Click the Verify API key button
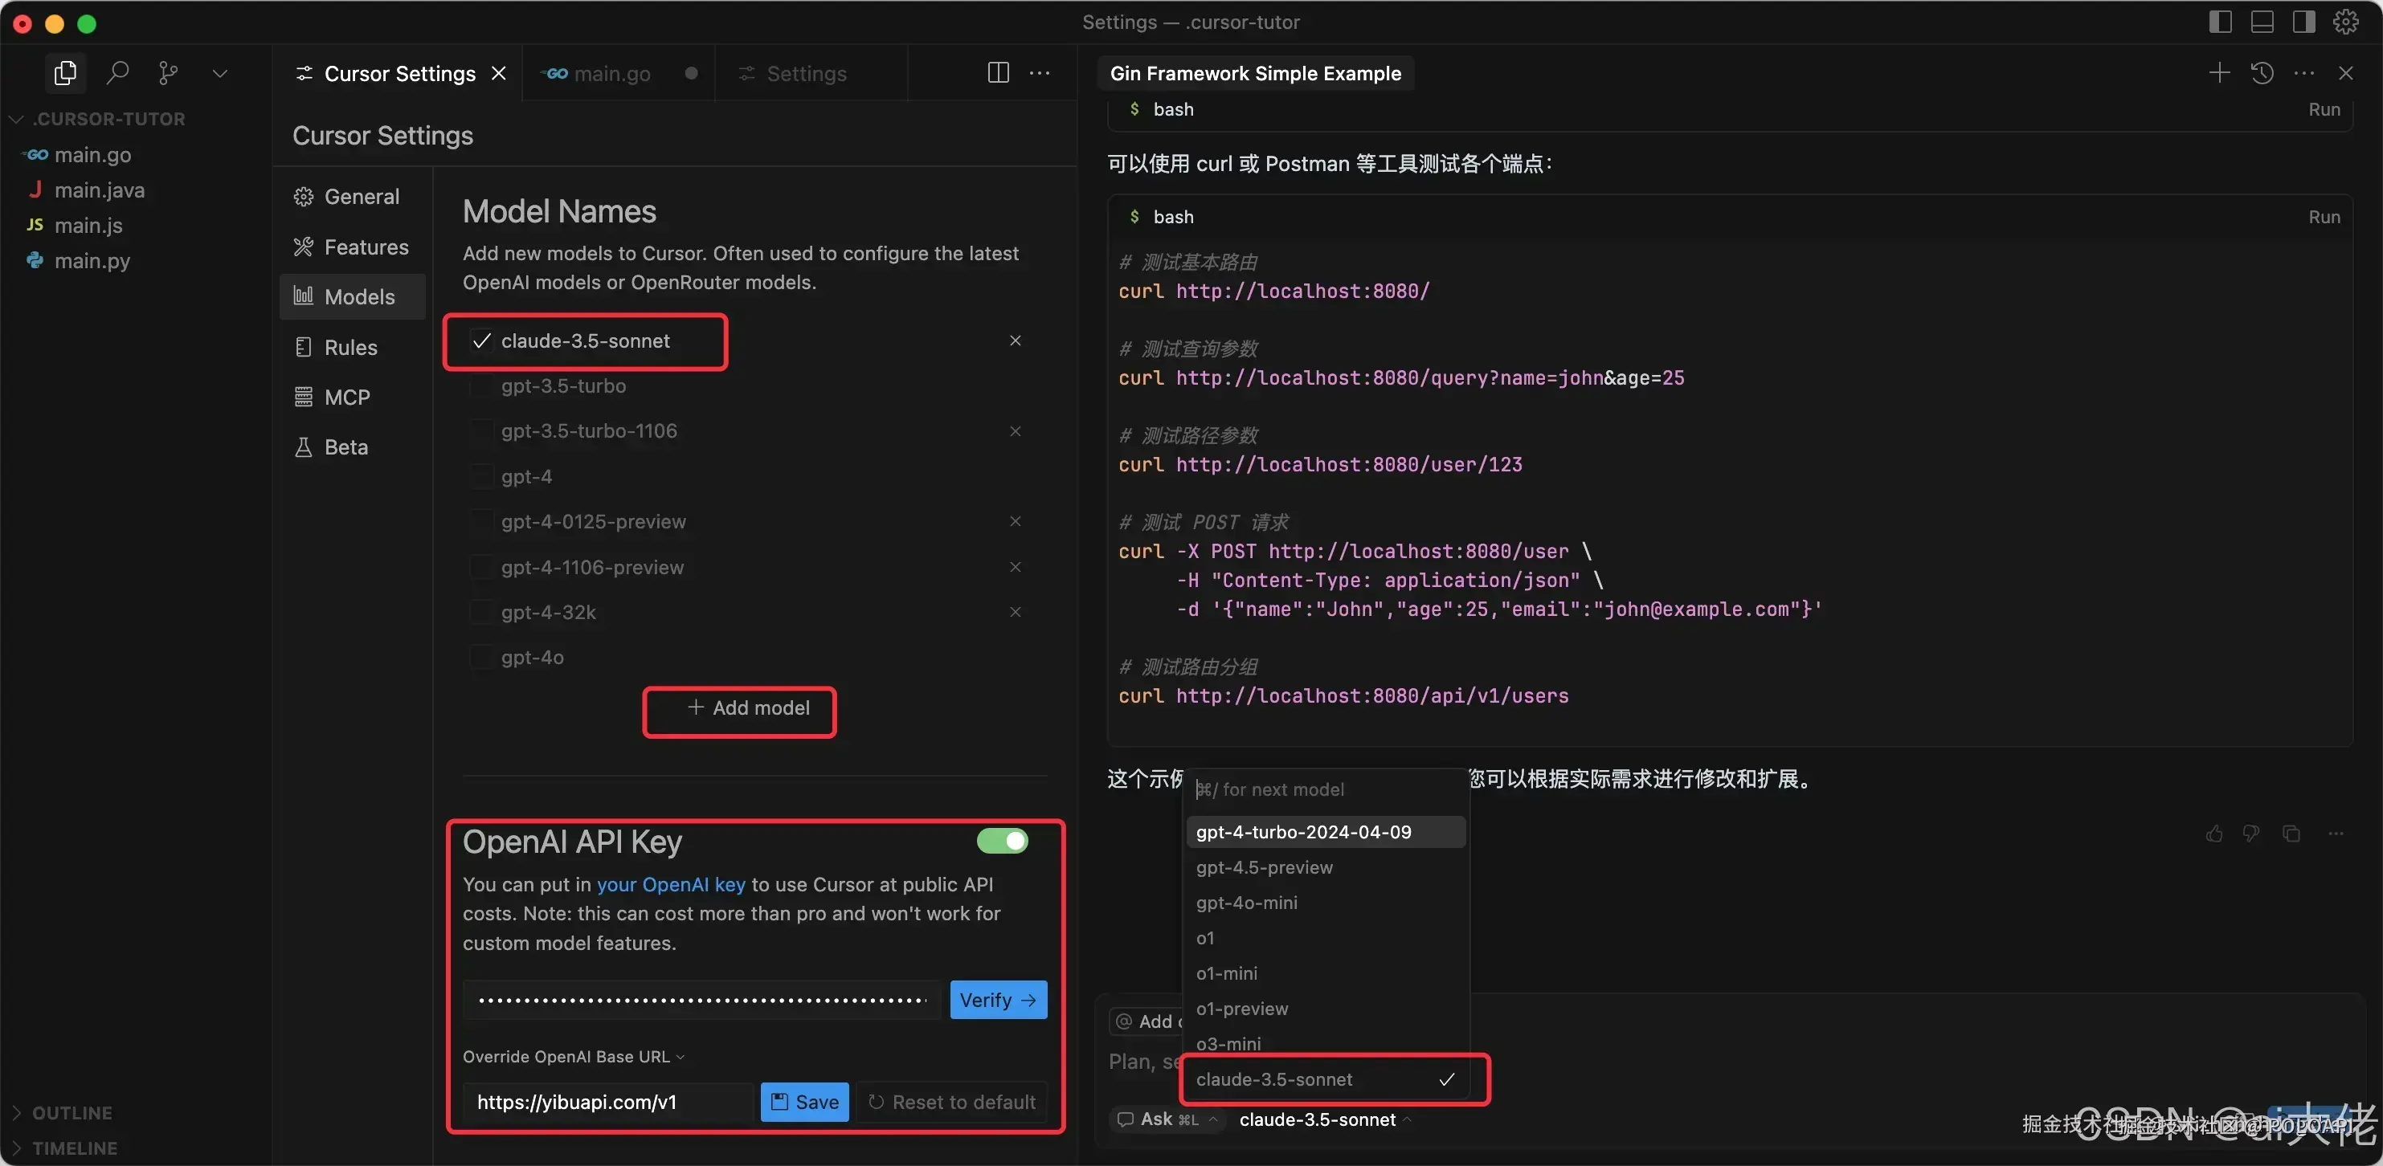Screen dimensions: 2383x1166 click(997, 1001)
